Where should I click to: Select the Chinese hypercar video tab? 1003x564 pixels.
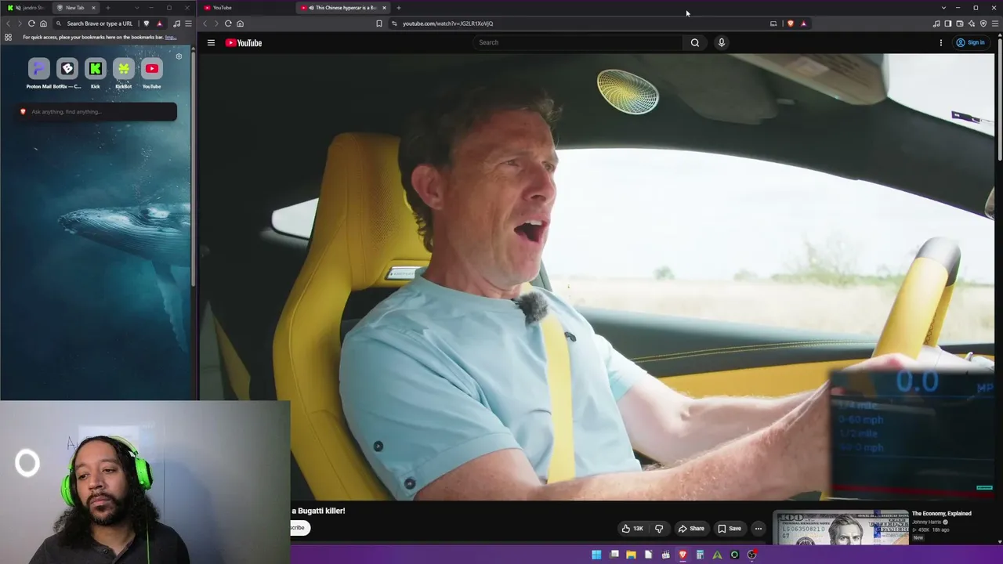pos(342,8)
